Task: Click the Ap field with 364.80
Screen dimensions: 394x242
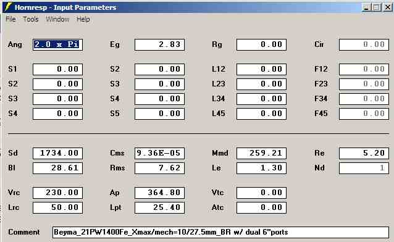Action: click(159, 193)
